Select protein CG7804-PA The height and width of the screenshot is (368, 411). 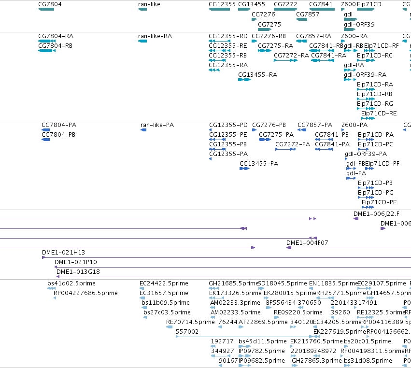pyautogui.click(x=59, y=125)
